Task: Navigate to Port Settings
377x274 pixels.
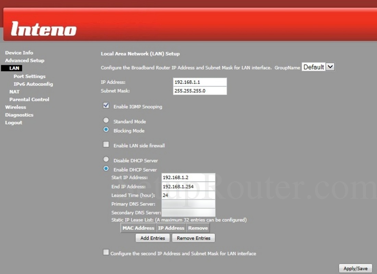Action: click(x=29, y=76)
